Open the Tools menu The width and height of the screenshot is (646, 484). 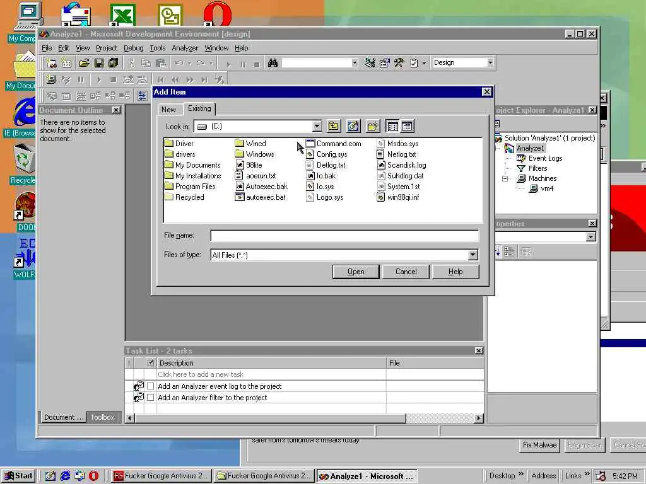157,48
